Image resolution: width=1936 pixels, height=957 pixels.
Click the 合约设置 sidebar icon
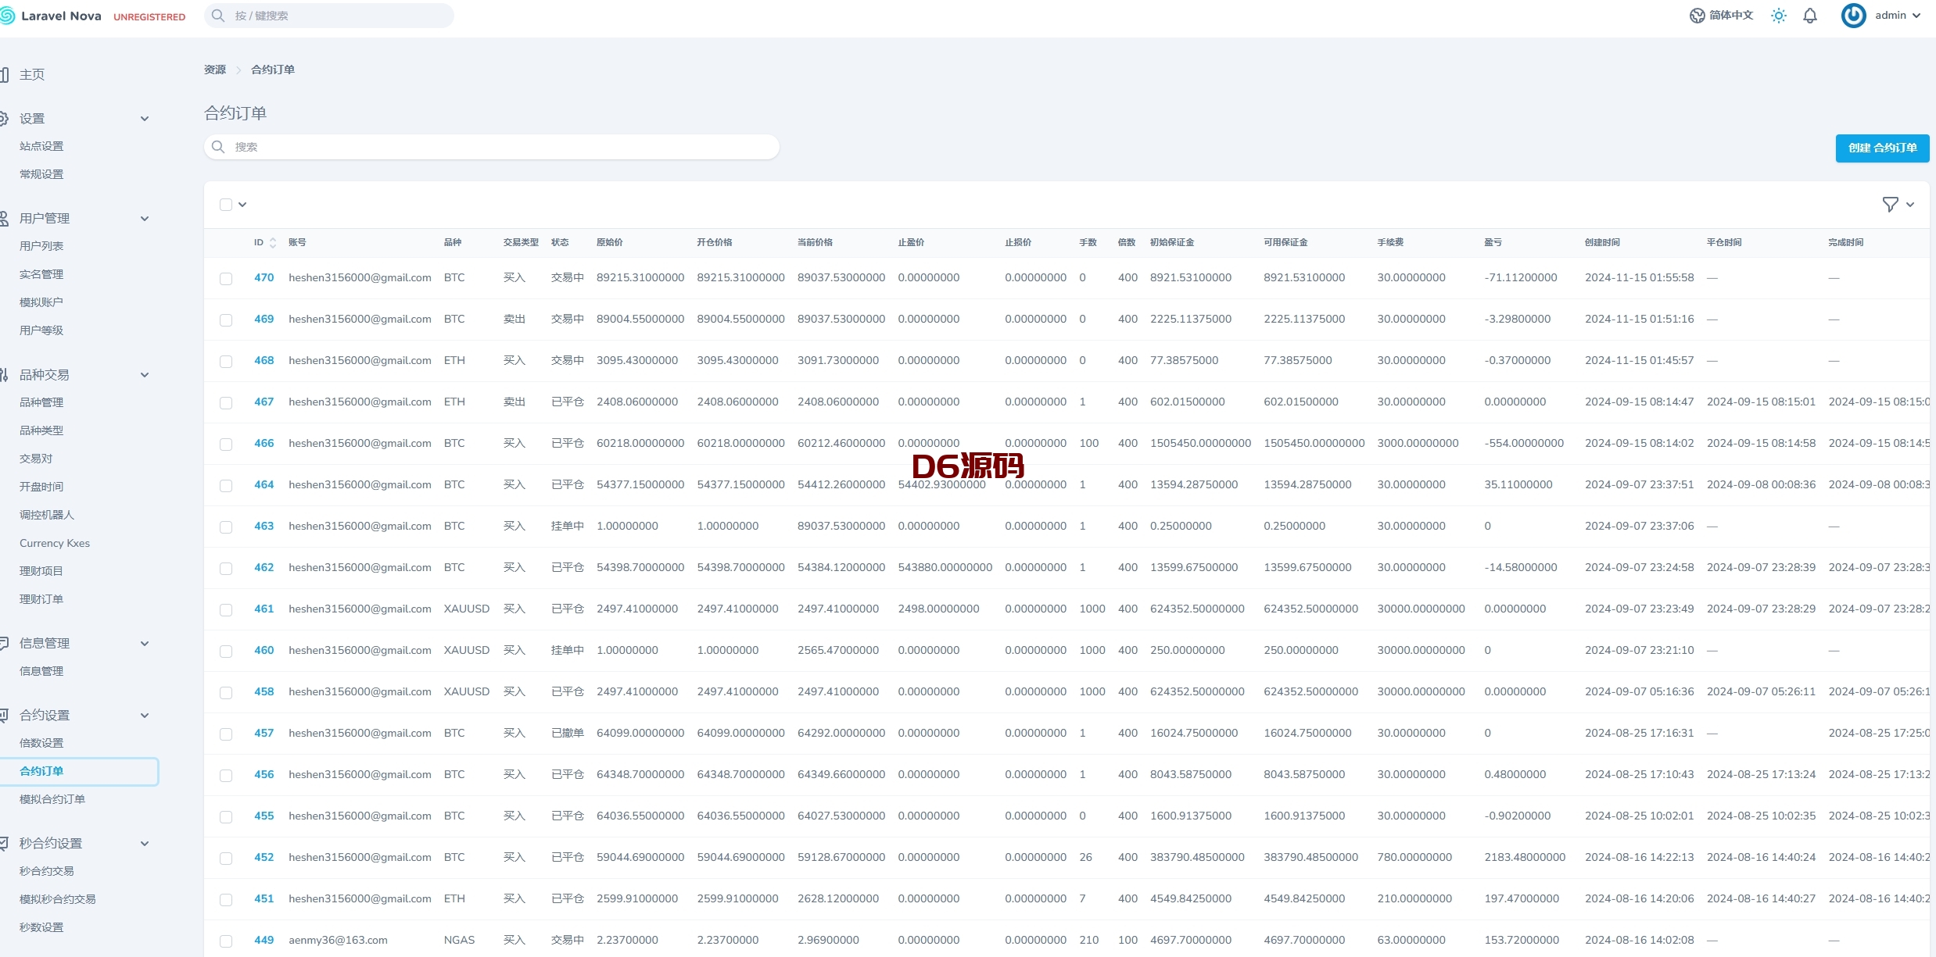click(4, 716)
